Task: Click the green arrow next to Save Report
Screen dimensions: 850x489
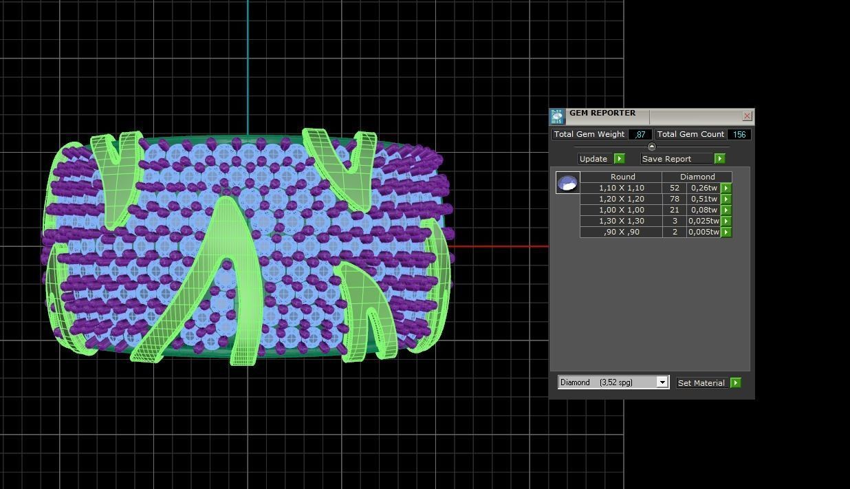Action: point(719,159)
